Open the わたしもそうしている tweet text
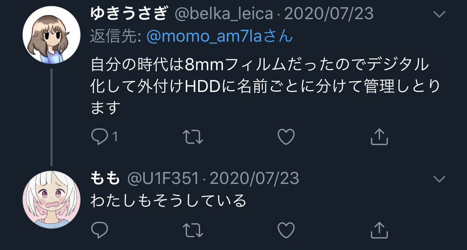Screen dimensions: 467x250 coord(168,201)
